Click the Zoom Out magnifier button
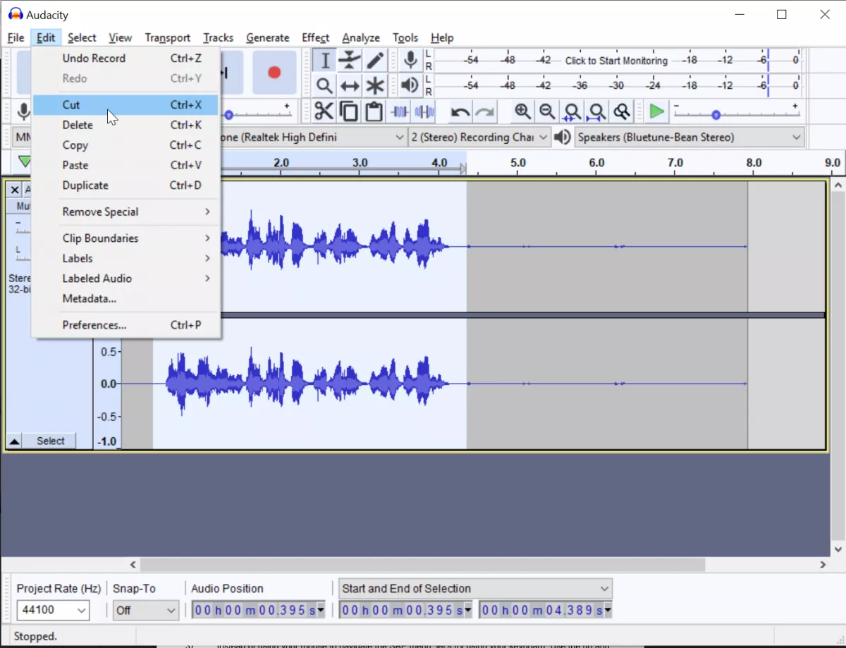 coord(547,111)
